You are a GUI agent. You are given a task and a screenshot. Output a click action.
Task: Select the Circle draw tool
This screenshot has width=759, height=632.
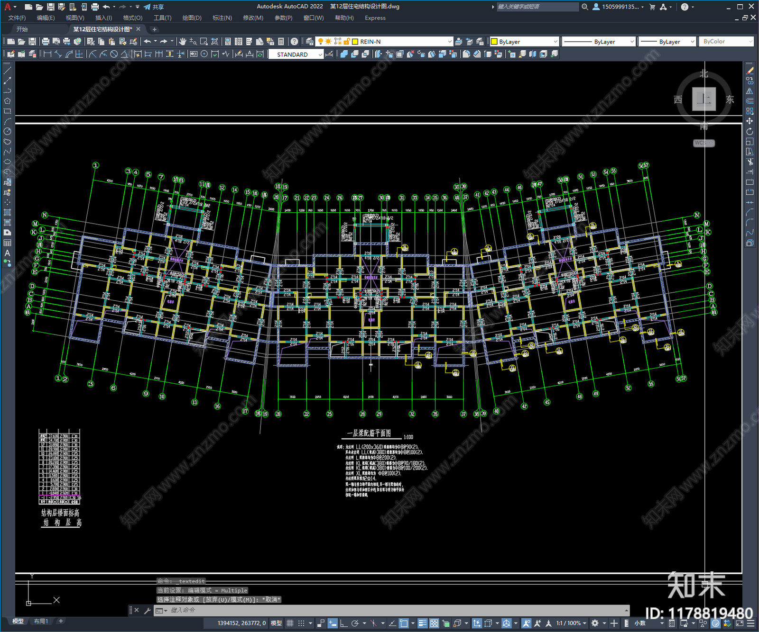(7, 131)
